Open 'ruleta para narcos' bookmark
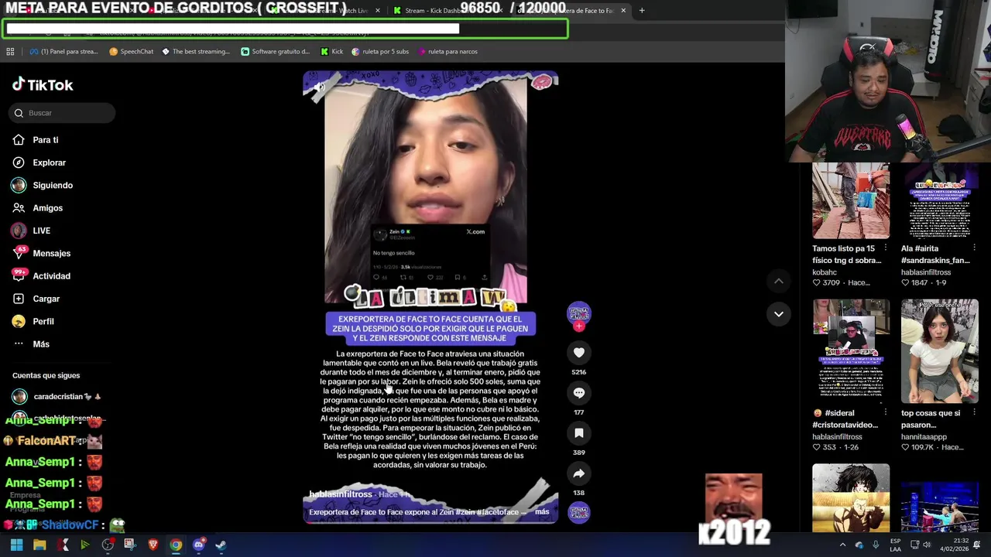Screen dimensions: 991x557 (x=447, y=52)
